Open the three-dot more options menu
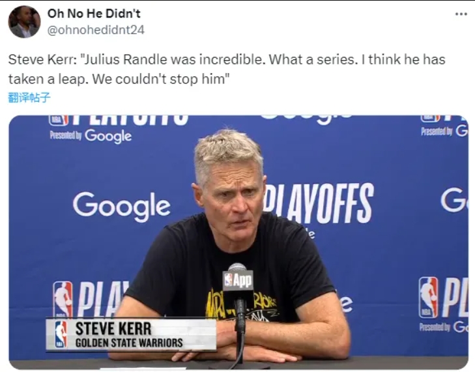 (x=461, y=14)
